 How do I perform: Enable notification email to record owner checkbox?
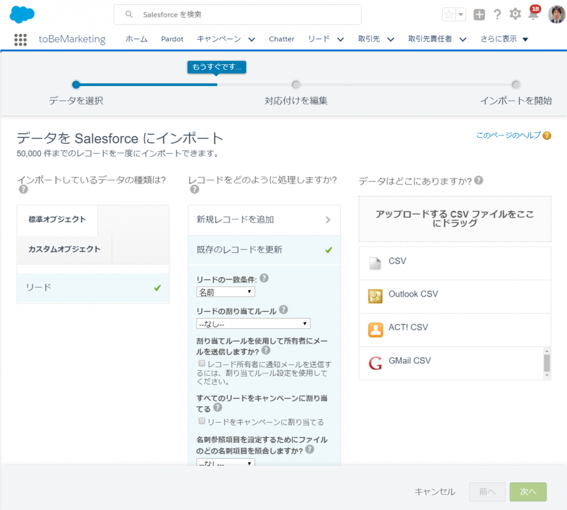click(x=202, y=364)
